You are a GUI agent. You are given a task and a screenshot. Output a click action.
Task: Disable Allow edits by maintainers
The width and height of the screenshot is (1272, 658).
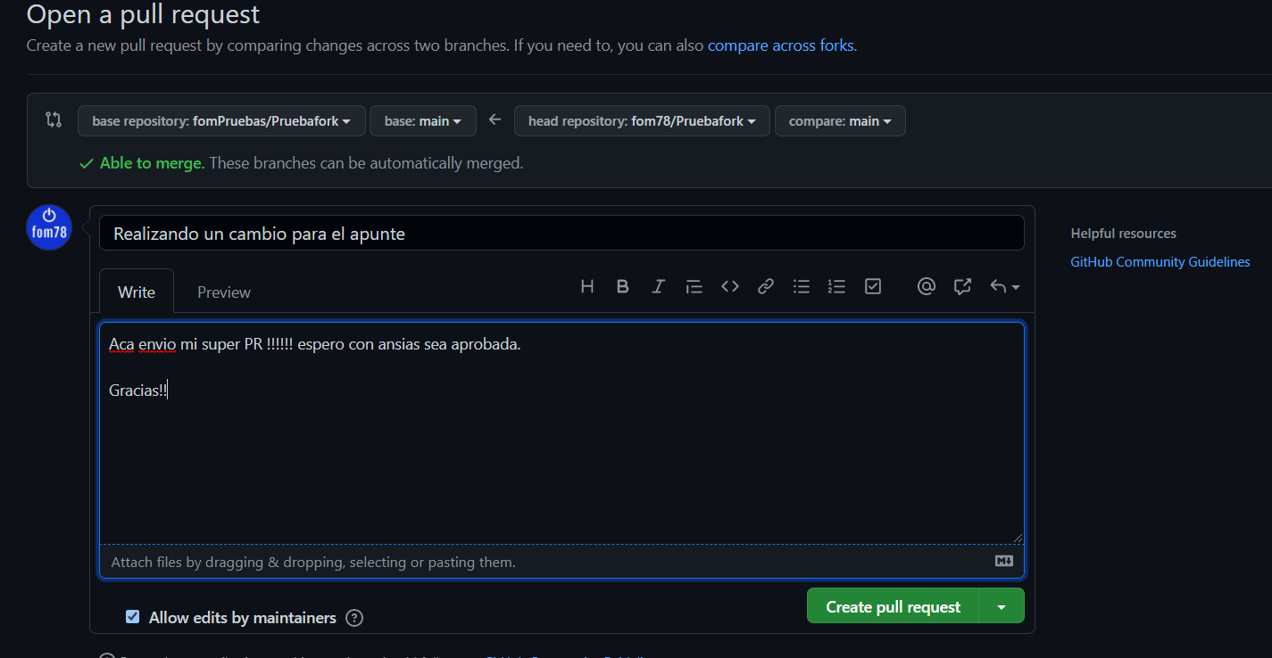coord(132,616)
